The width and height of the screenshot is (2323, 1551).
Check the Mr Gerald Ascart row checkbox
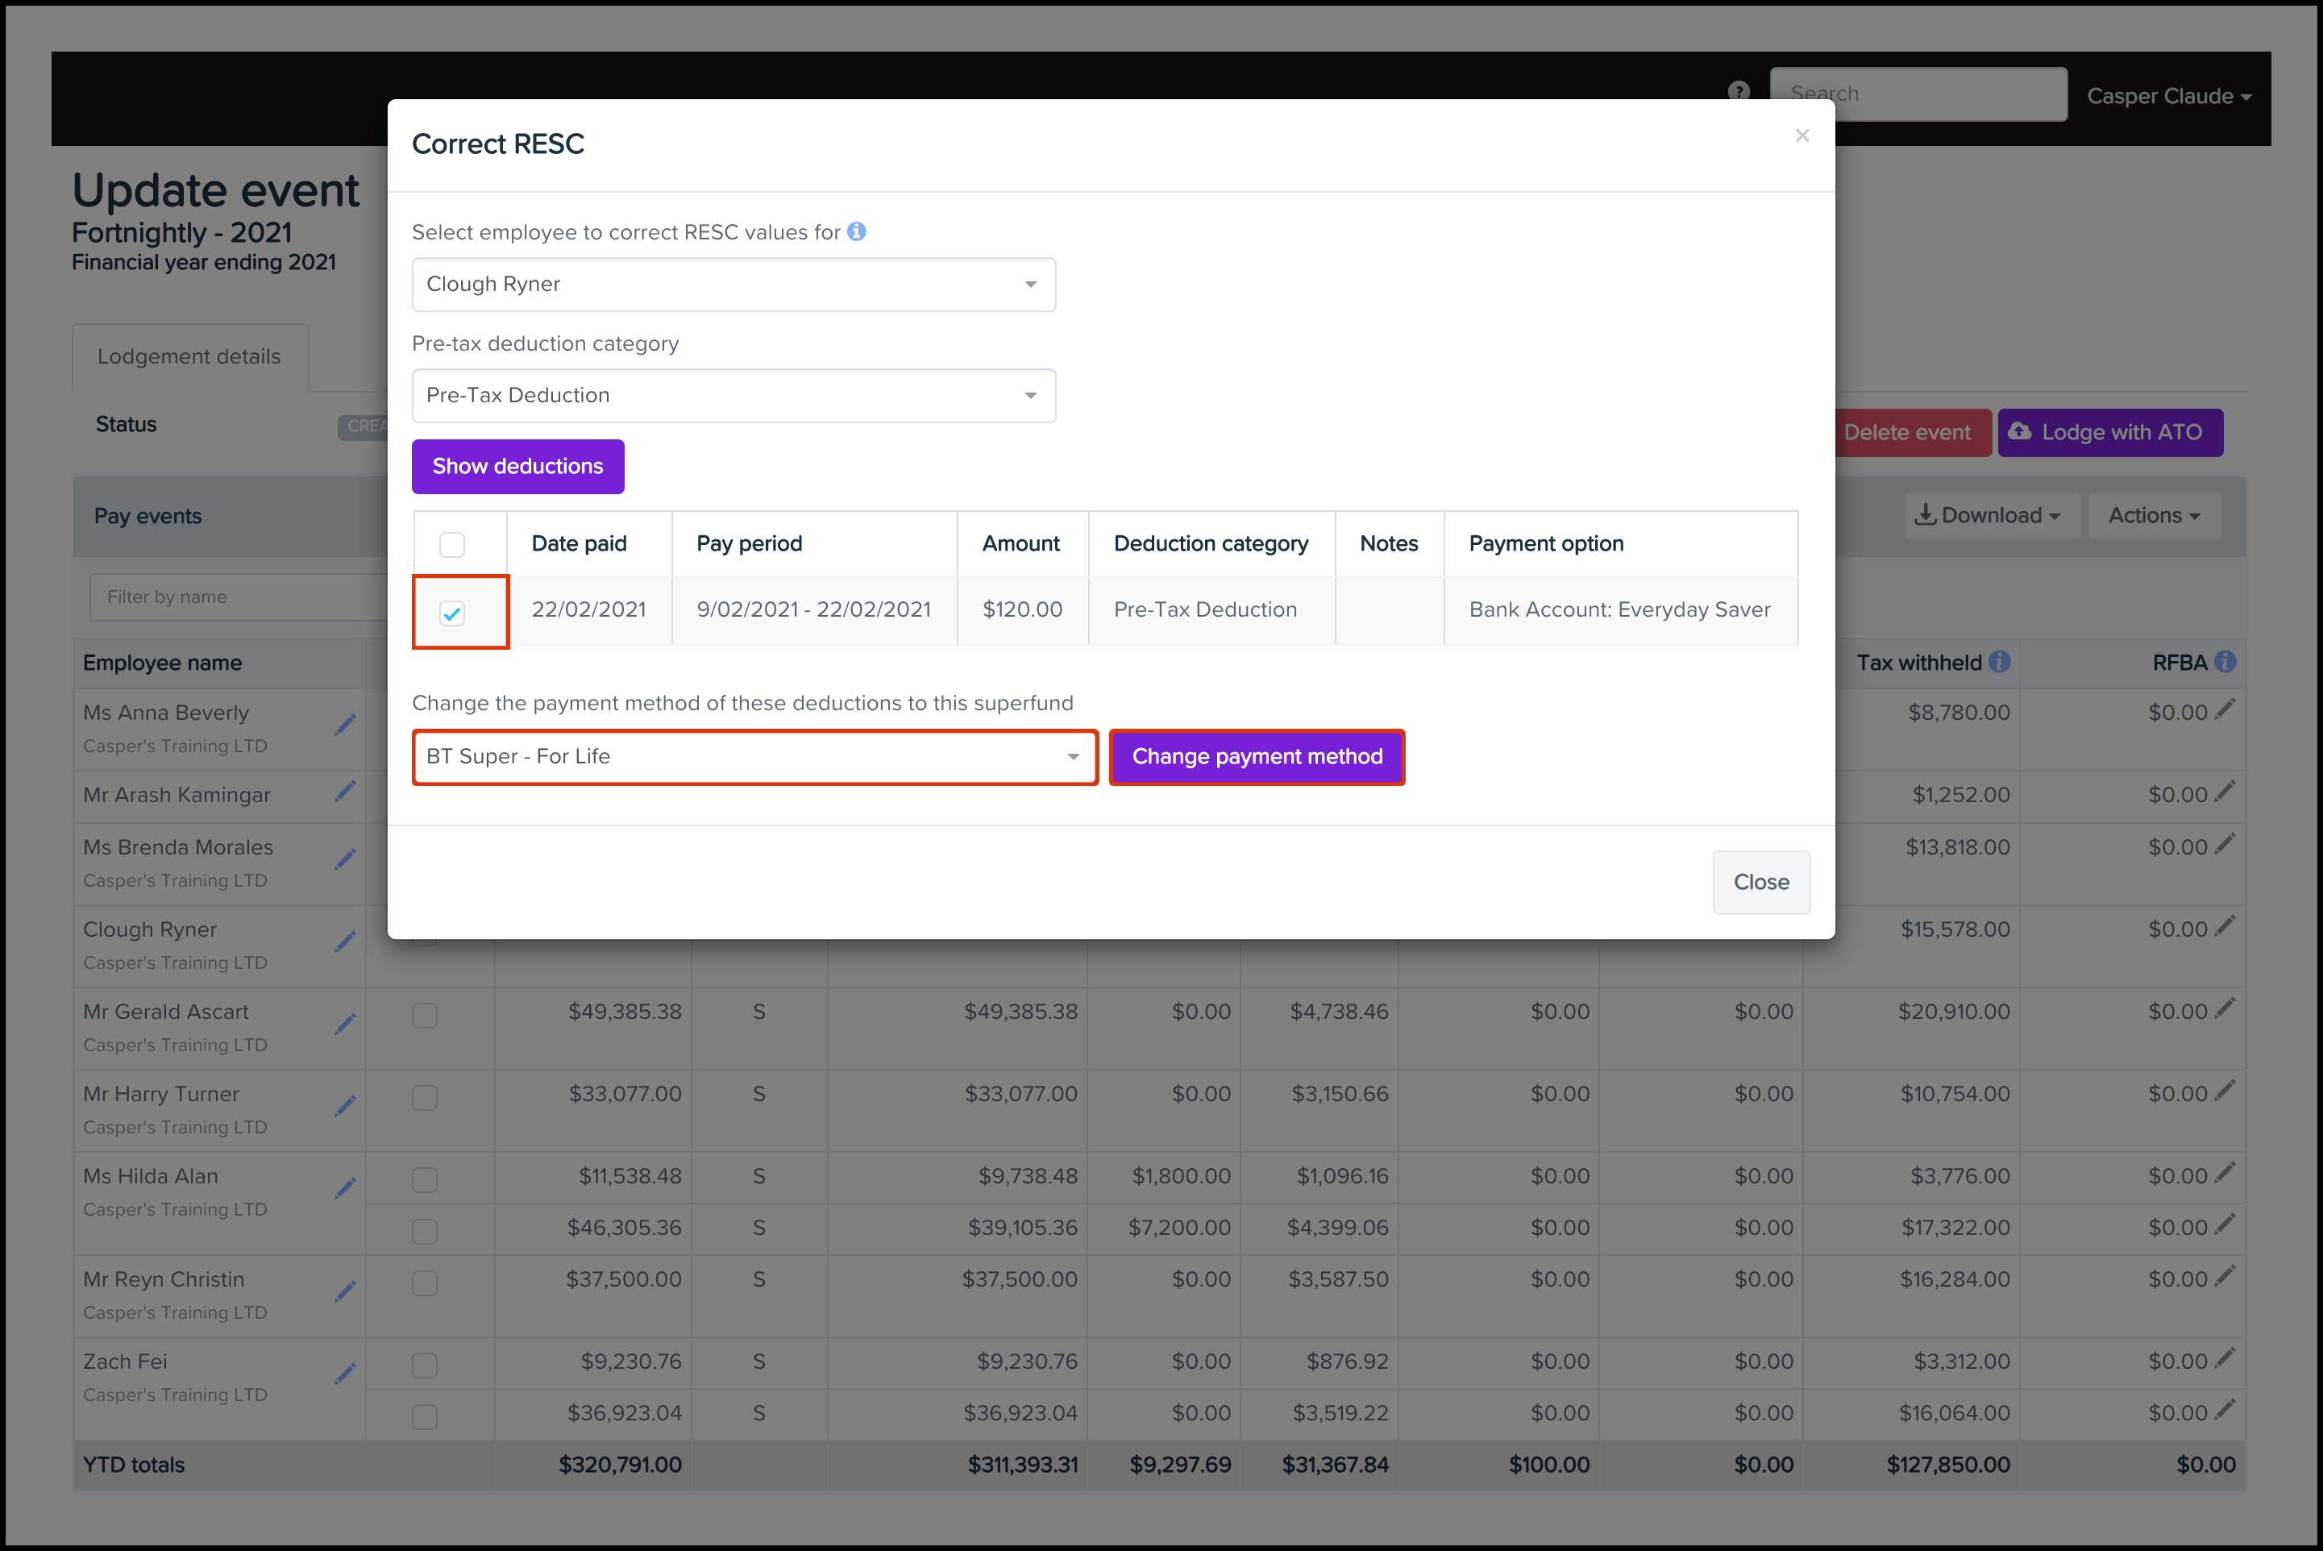tap(424, 1015)
